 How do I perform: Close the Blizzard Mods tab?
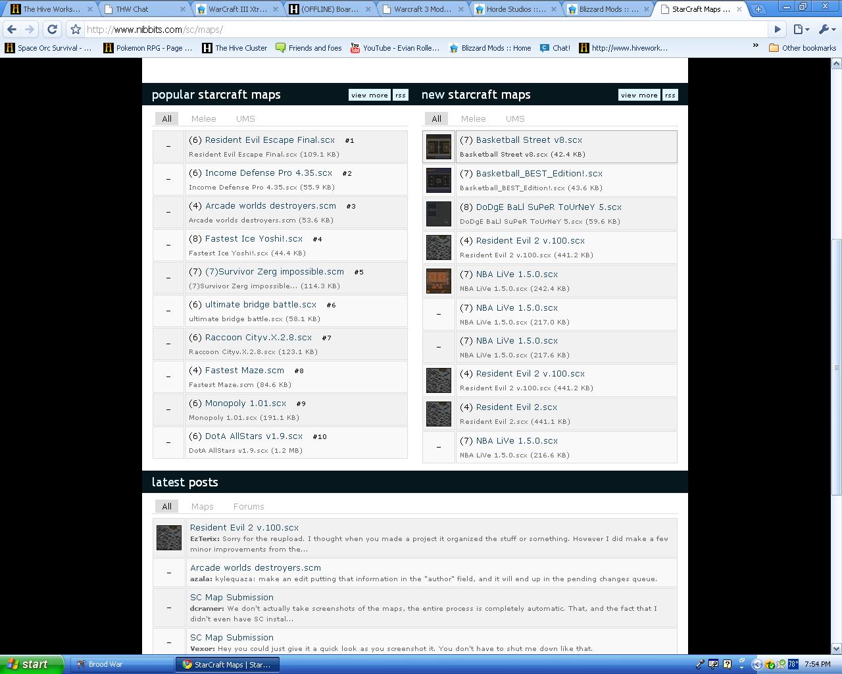(x=647, y=9)
